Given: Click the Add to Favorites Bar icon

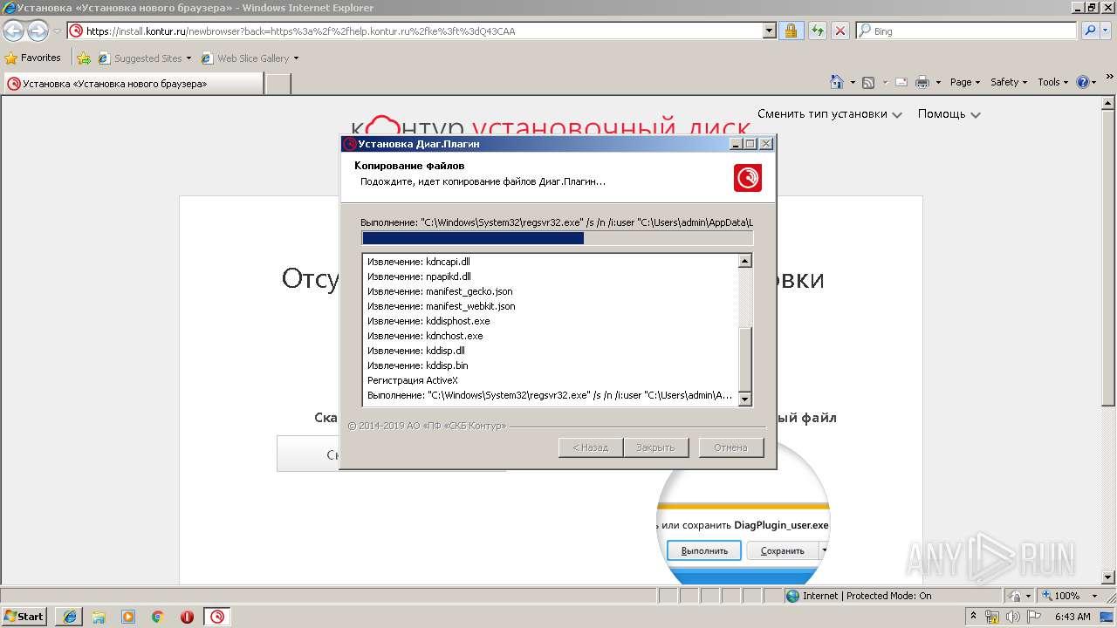Looking at the screenshot, I should pos(83,58).
